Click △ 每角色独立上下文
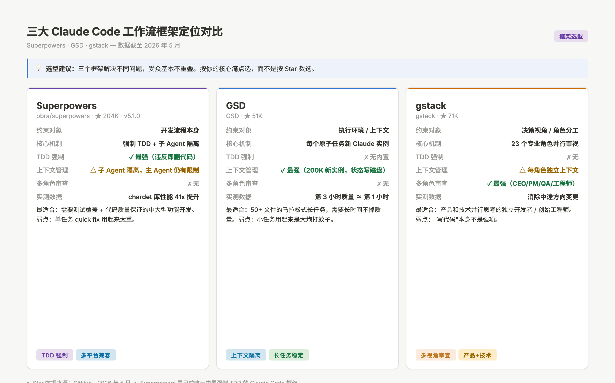Image resolution: width=615 pixels, height=383 pixels. click(549, 170)
